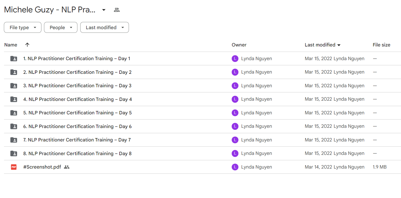Click the Owner column header
This screenshot has height=198, width=401.
(239, 45)
